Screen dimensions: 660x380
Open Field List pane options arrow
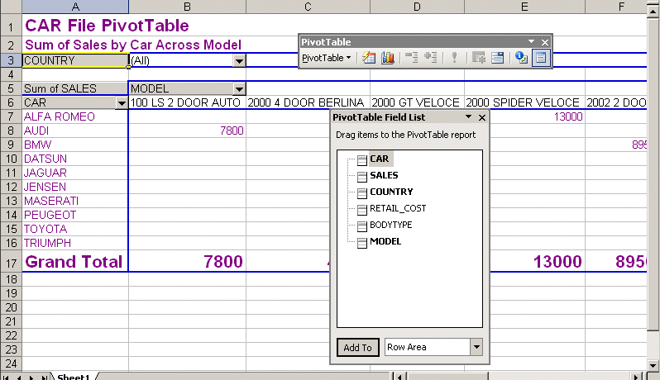(x=468, y=117)
